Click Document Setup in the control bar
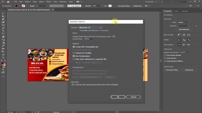This screenshot has height=113, width=202. pyautogui.click(x=124, y=6)
